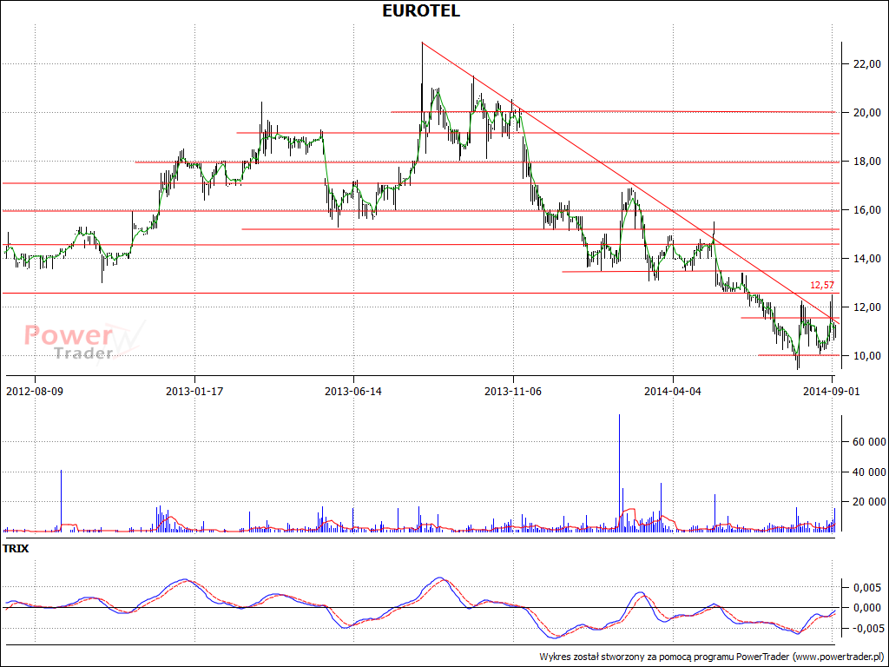Select the 12,00 price axis label
The height and width of the screenshot is (667, 889).
867,307
